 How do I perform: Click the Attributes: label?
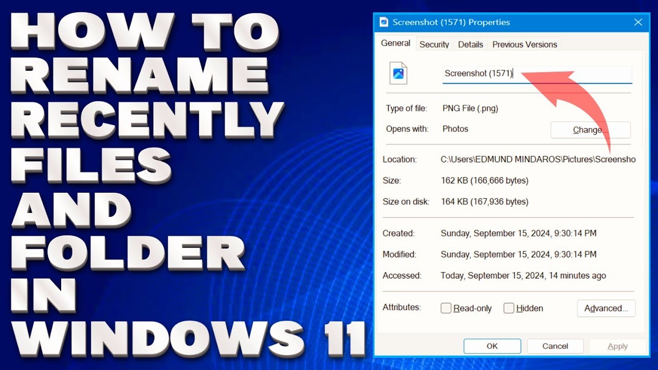pyautogui.click(x=401, y=307)
